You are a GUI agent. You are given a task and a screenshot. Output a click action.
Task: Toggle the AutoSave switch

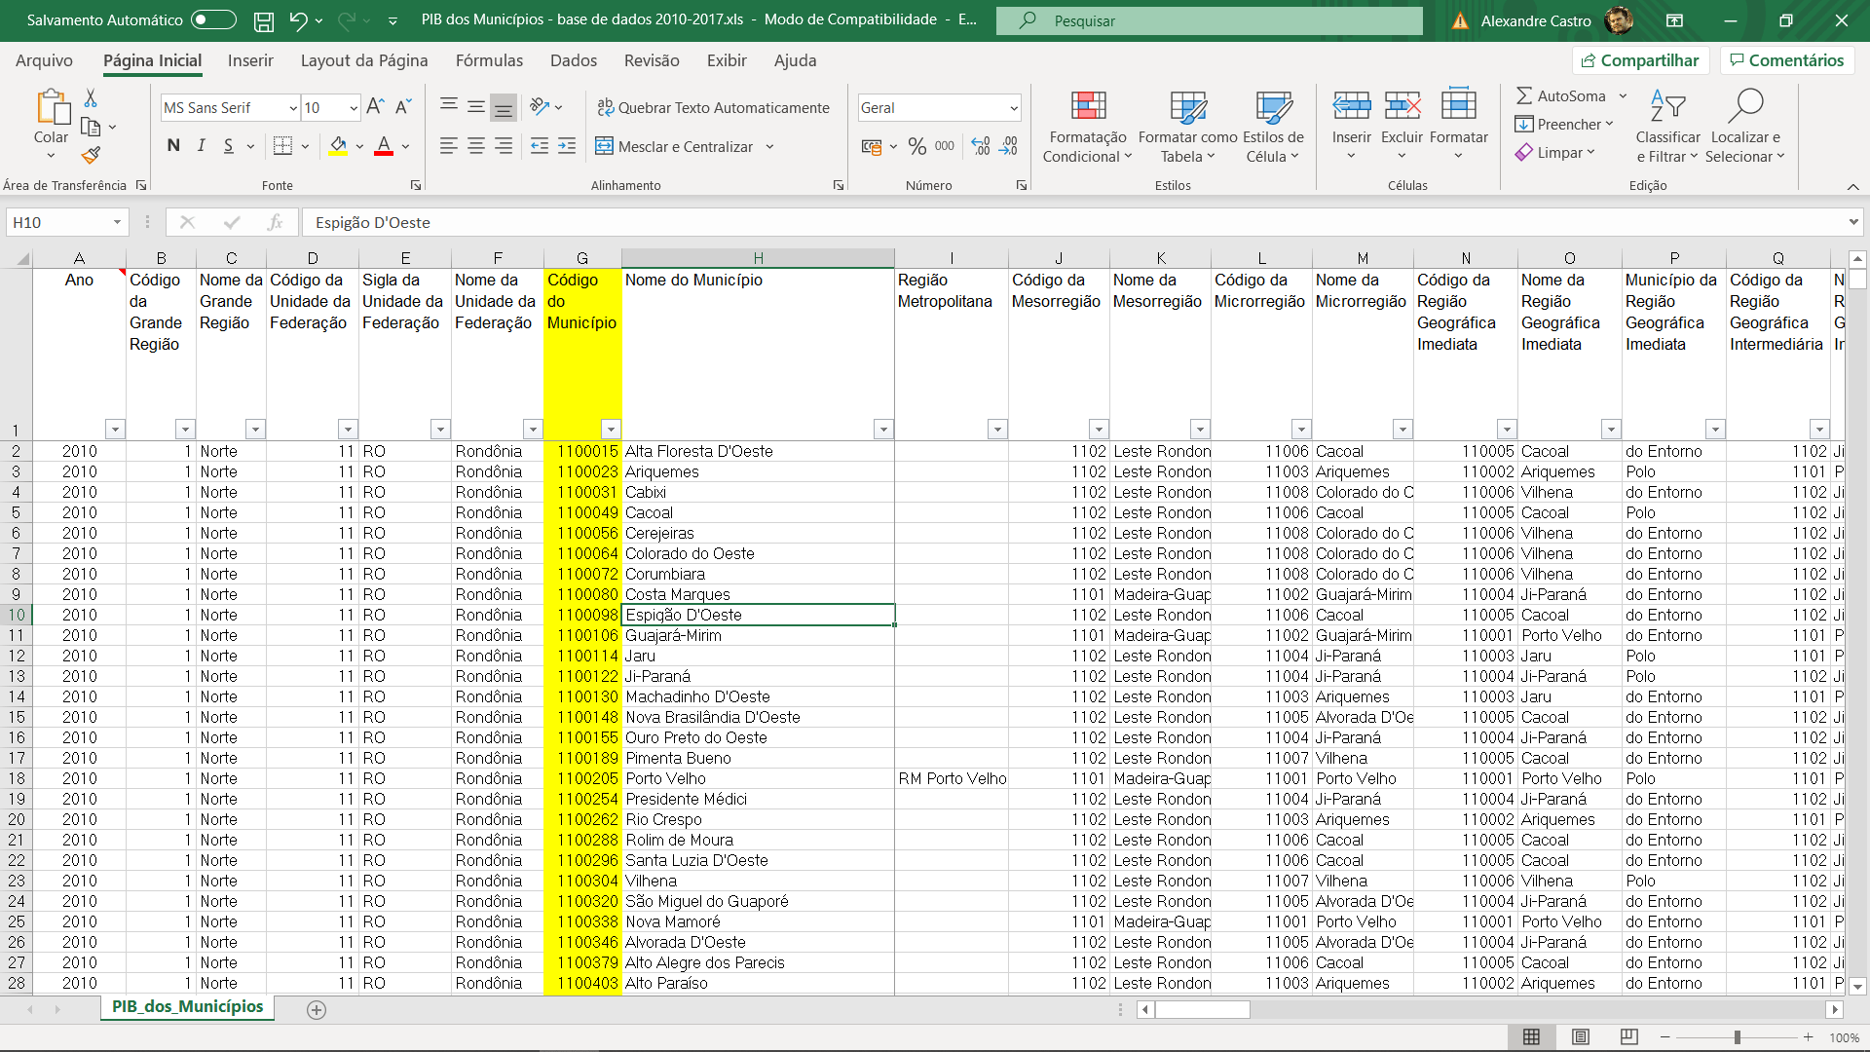[x=213, y=19]
